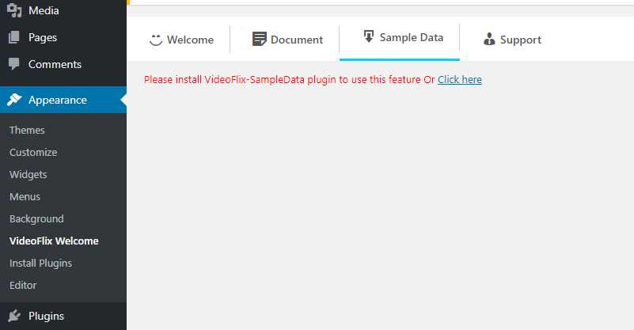Click the Welcome smiley face icon

tap(156, 40)
